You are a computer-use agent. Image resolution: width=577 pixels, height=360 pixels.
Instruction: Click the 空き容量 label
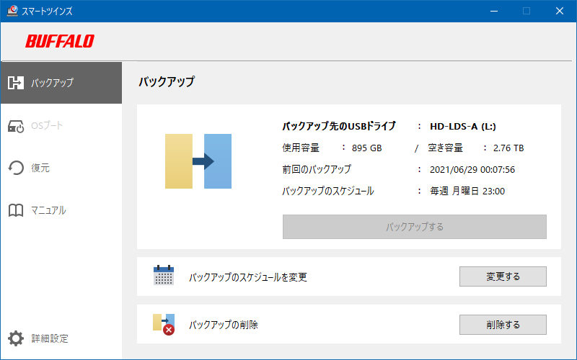445,148
